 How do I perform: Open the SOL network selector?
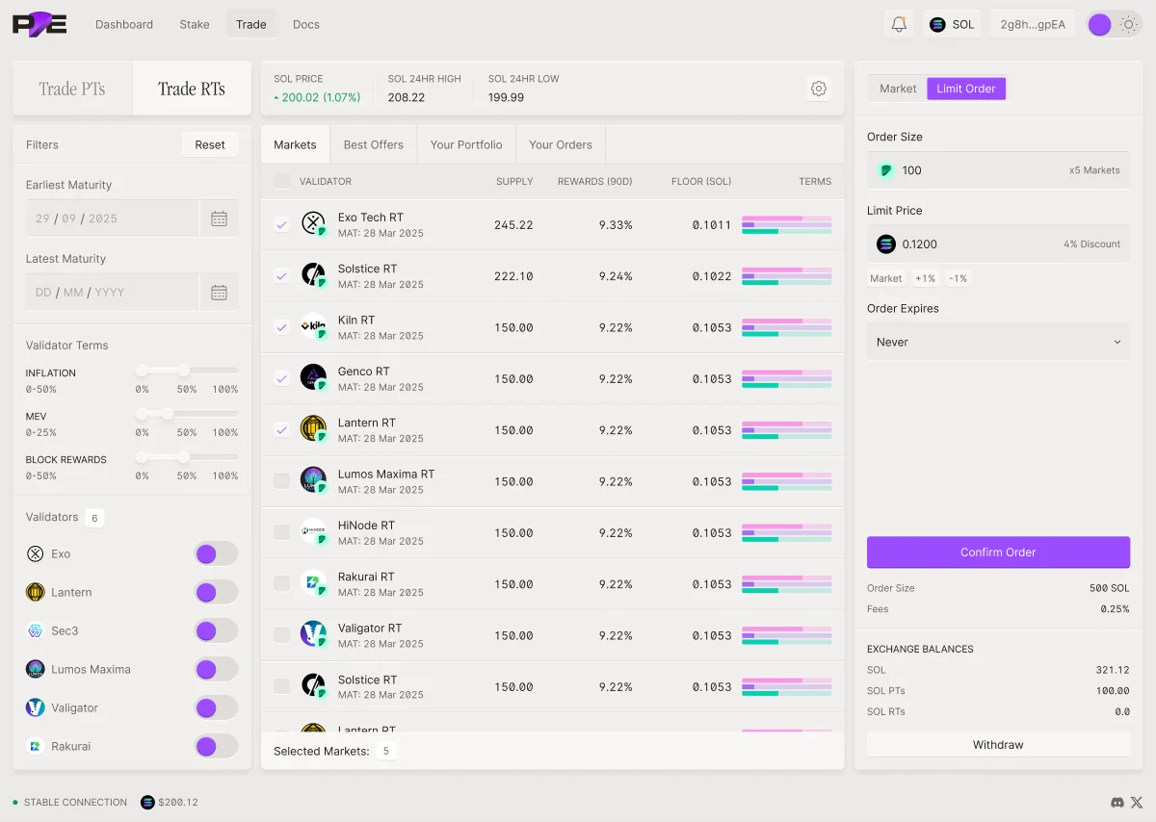tap(952, 25)
